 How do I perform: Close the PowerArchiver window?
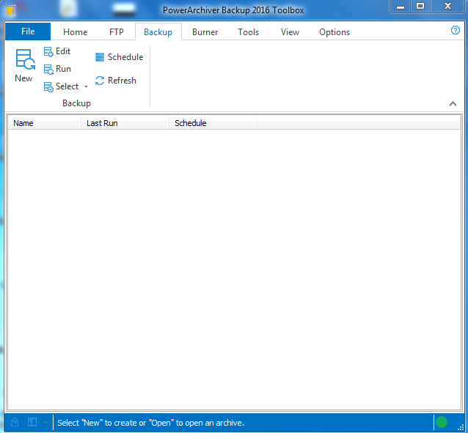[447, 7]
